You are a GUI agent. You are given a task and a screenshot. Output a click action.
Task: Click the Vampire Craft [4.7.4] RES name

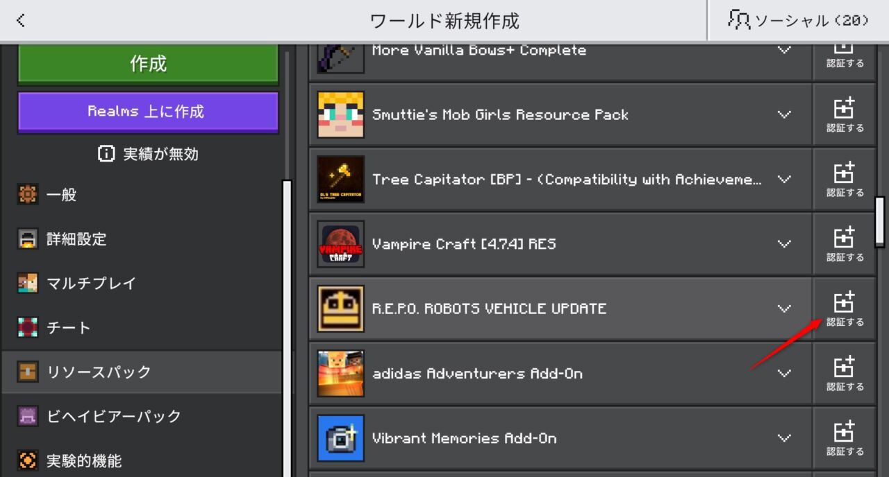click(x=464, y=244)
